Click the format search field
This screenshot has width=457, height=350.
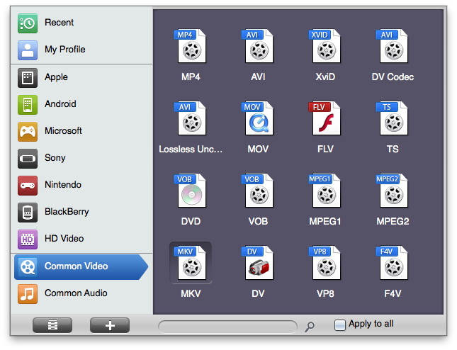pos(227,327)
